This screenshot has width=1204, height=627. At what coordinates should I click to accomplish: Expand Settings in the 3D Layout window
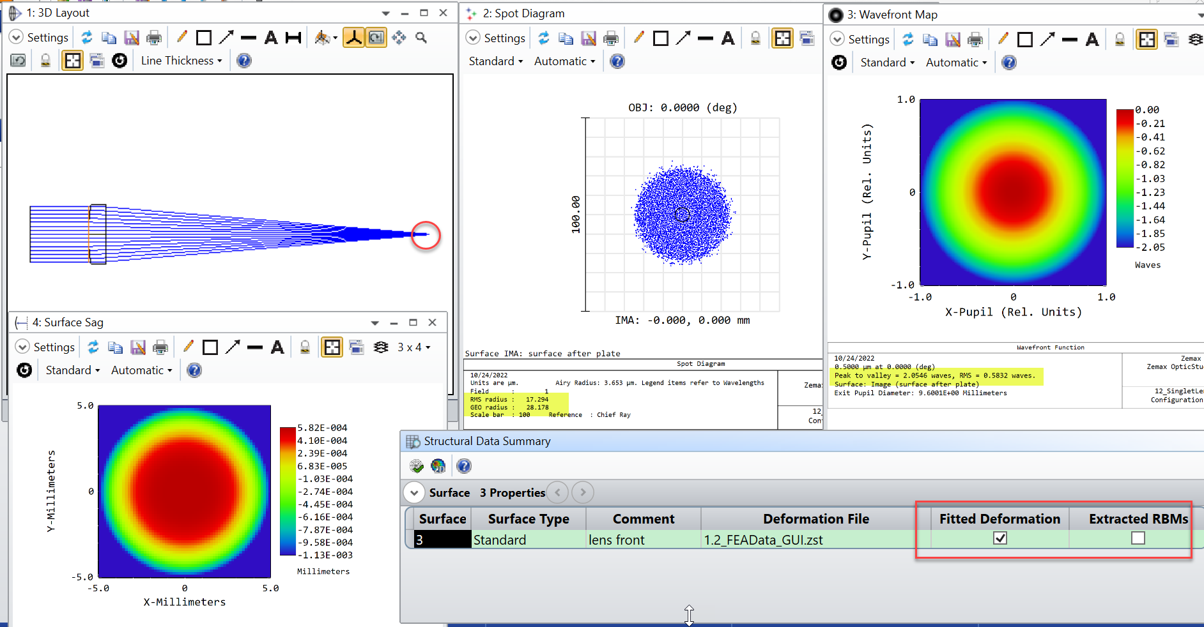(38, 38)
